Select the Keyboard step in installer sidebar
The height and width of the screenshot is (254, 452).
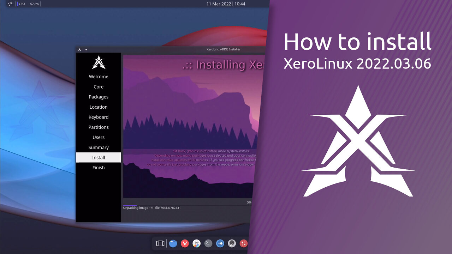99,117
